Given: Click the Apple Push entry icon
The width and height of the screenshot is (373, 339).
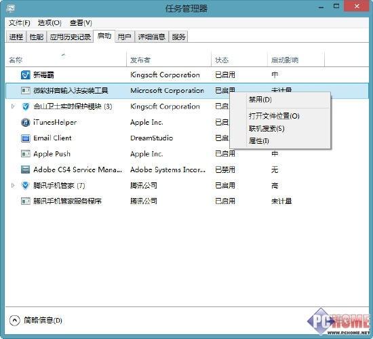Looking at the screenshot, I should click(26, 154).
